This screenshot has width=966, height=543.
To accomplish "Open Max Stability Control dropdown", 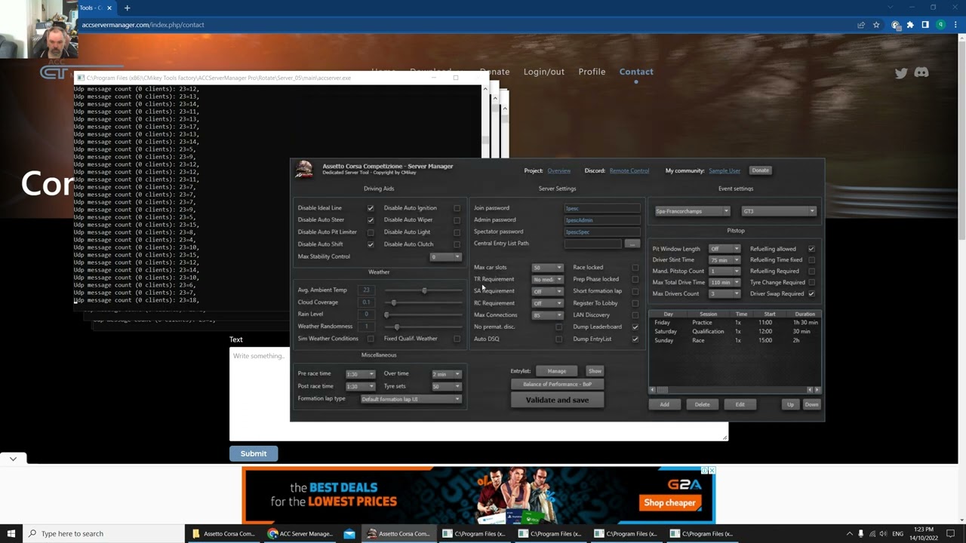I will tap(445, 256).
